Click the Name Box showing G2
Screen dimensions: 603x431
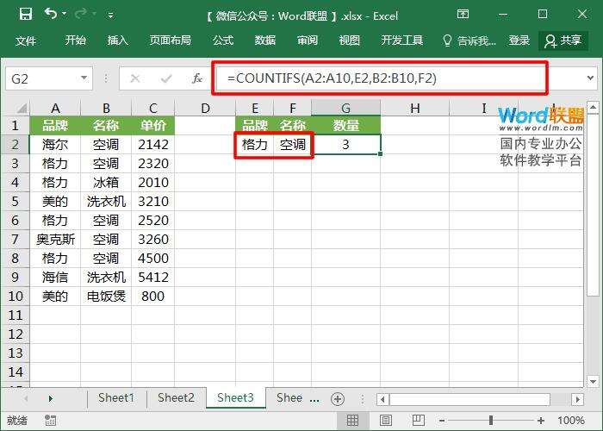(41, 79)
